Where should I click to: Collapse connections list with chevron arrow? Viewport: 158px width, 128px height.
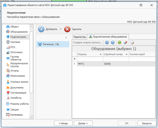click(x=66, y=38)
